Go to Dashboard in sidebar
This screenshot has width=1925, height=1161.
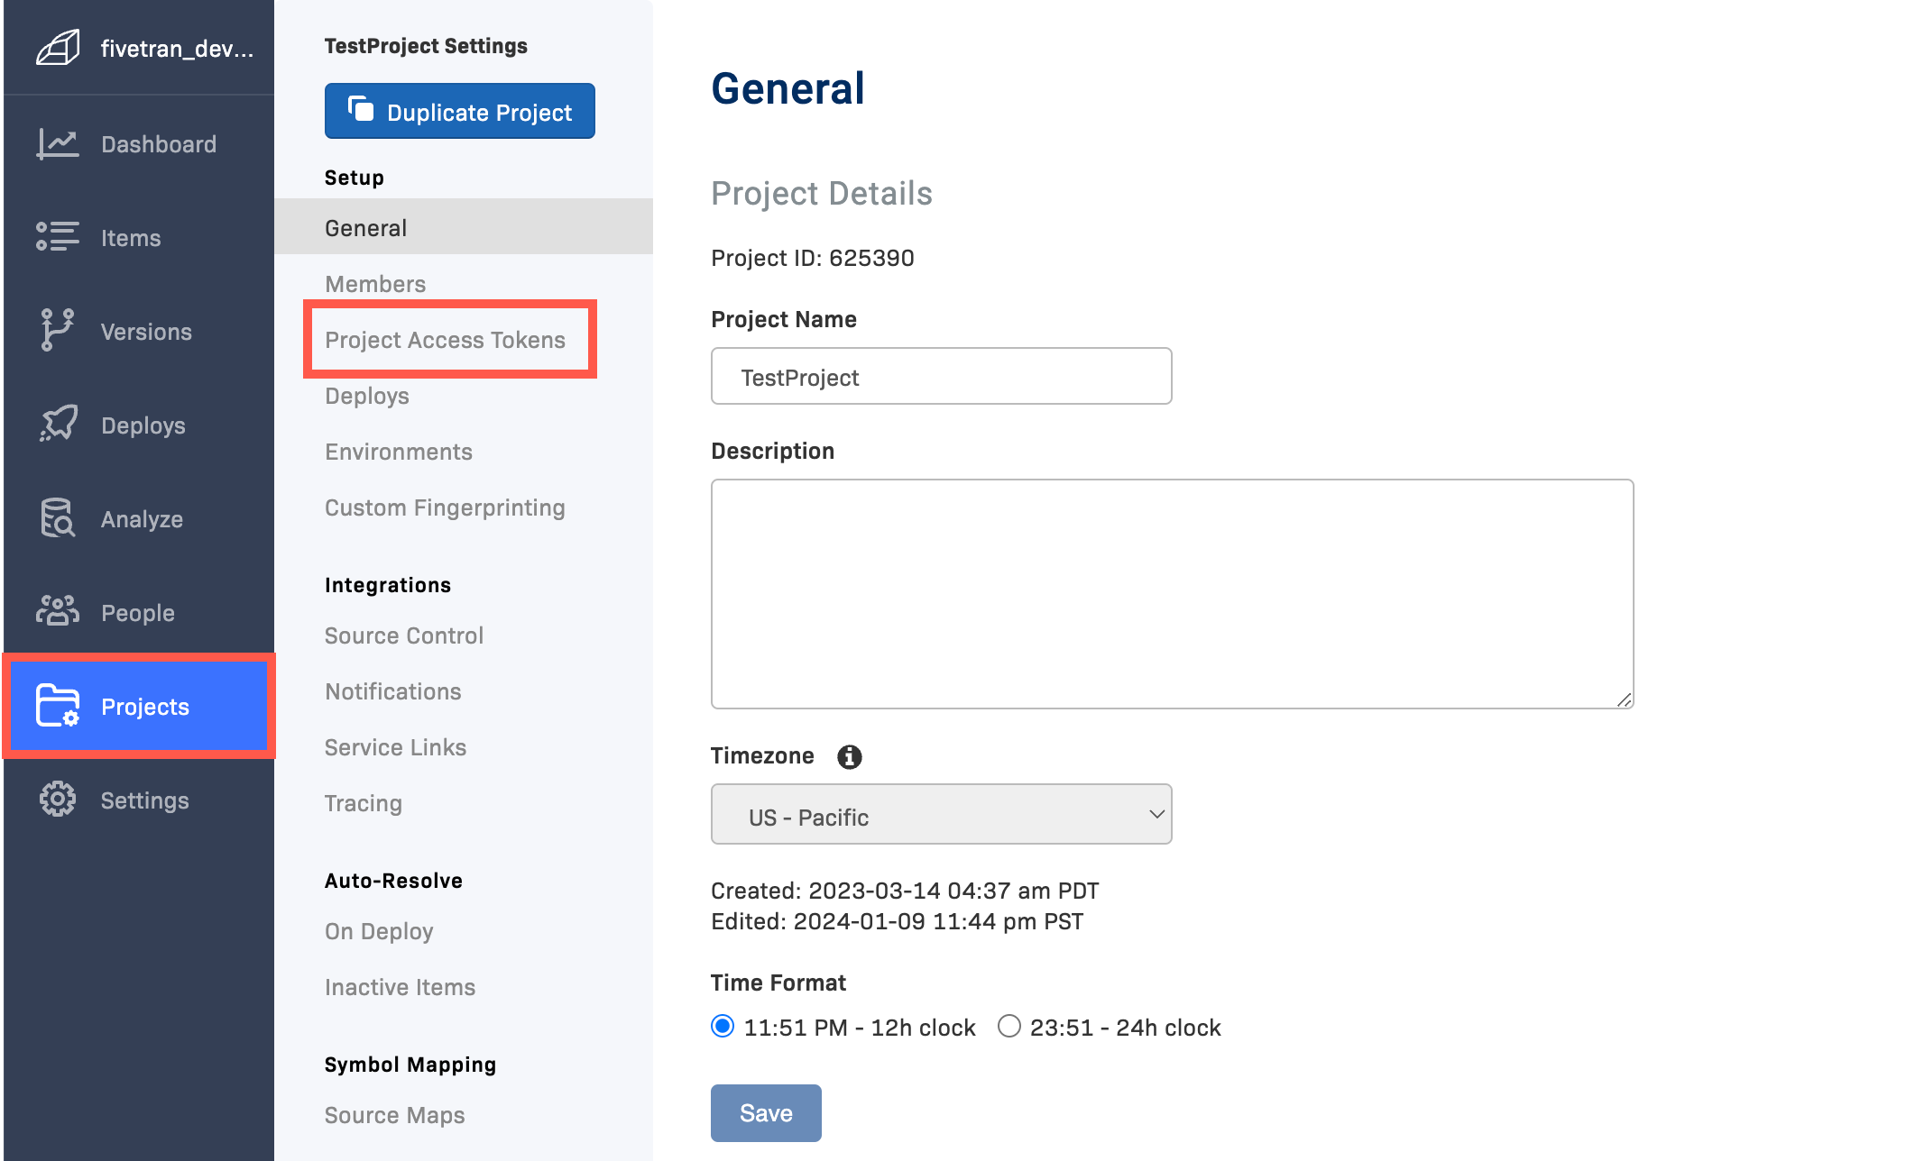[139, 144]
